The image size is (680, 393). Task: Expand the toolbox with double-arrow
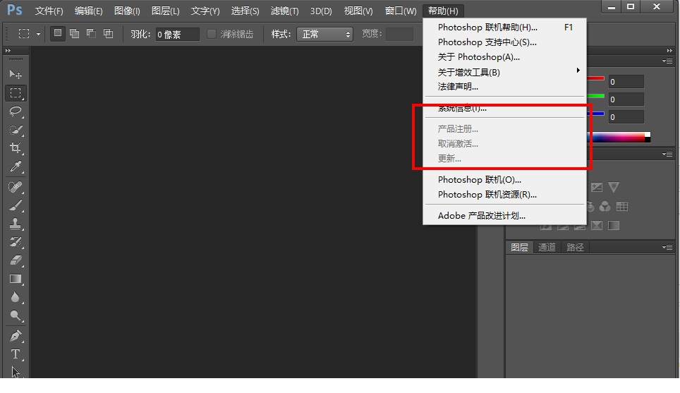(8, 50)
